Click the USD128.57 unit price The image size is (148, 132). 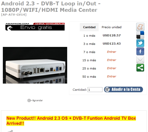pyautogui.click(x=112, y=35)
